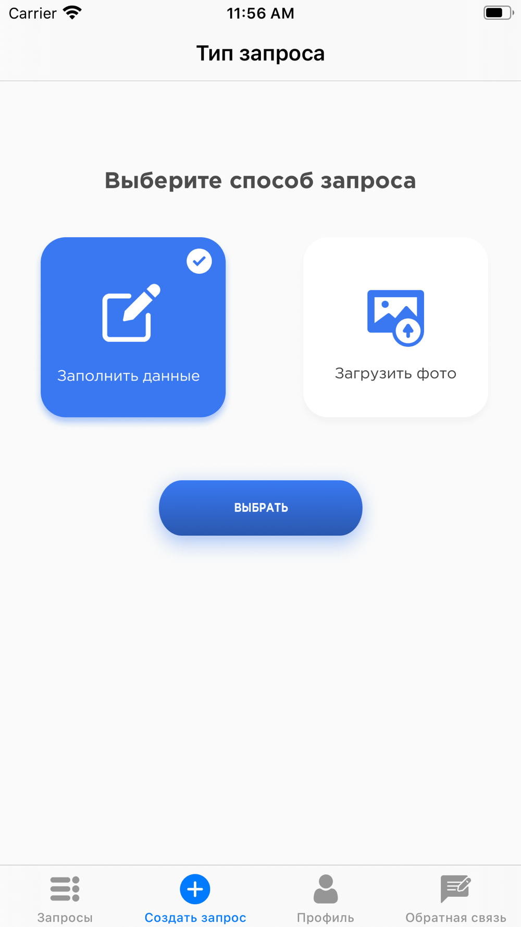Select the Загрузить фото option card
Screen dimensions: 521x927
click(x=396, y=327)
